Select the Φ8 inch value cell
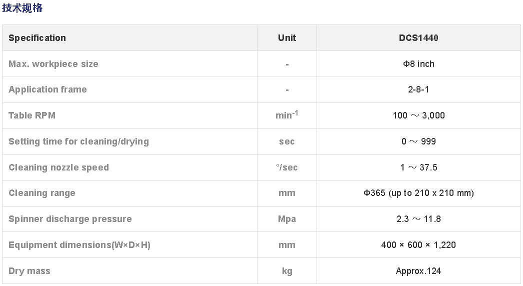523x286 pixels. tap(418, 64)
